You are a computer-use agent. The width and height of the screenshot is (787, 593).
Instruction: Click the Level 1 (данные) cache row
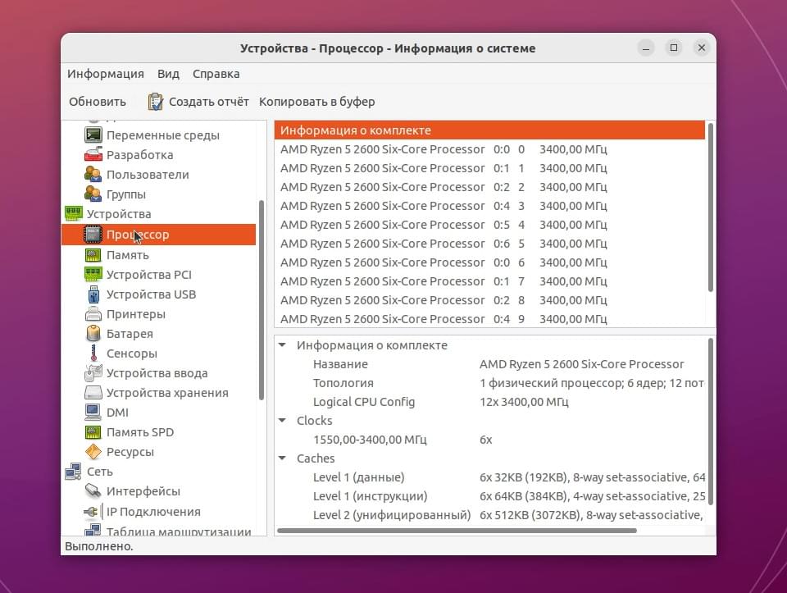pos(491,477)
